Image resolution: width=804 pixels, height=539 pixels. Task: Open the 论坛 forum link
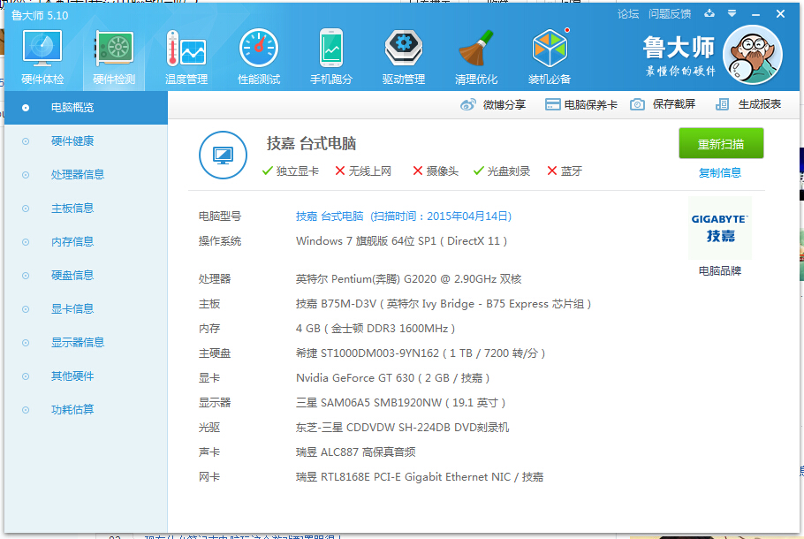click(628, 14)
